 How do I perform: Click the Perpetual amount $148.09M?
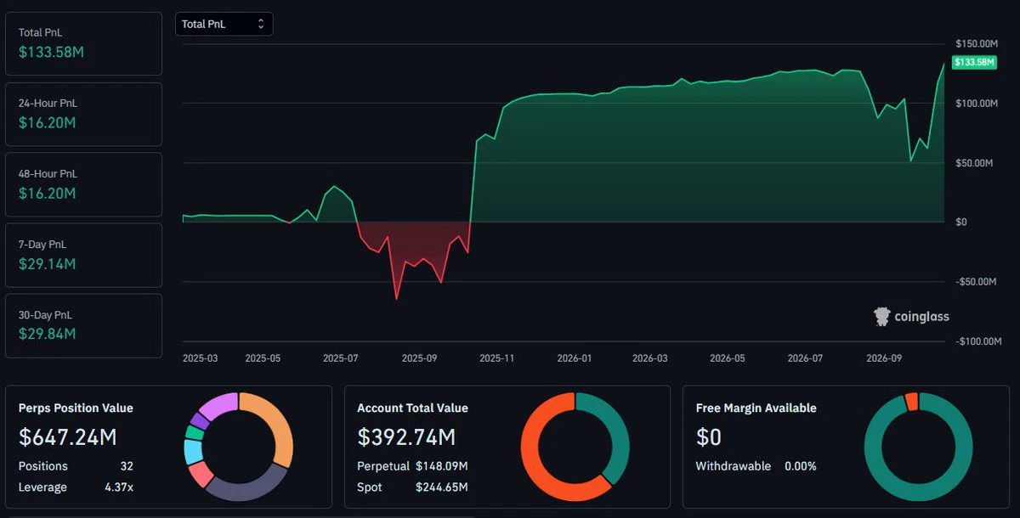point(442,466)
